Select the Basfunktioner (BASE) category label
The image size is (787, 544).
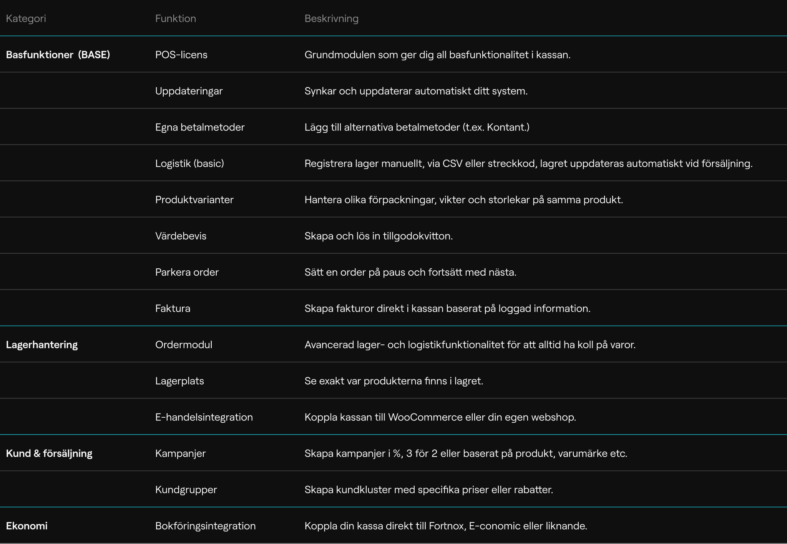point(58,55)
